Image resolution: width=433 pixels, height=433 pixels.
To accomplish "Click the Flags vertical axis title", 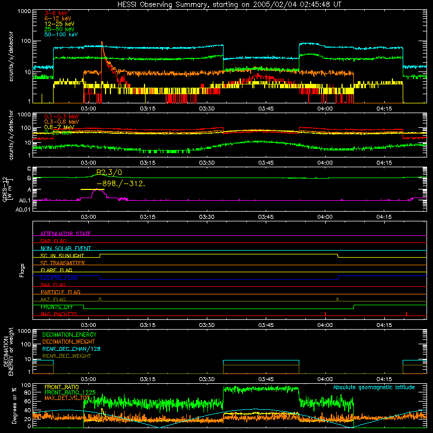I will coord(22,270).
